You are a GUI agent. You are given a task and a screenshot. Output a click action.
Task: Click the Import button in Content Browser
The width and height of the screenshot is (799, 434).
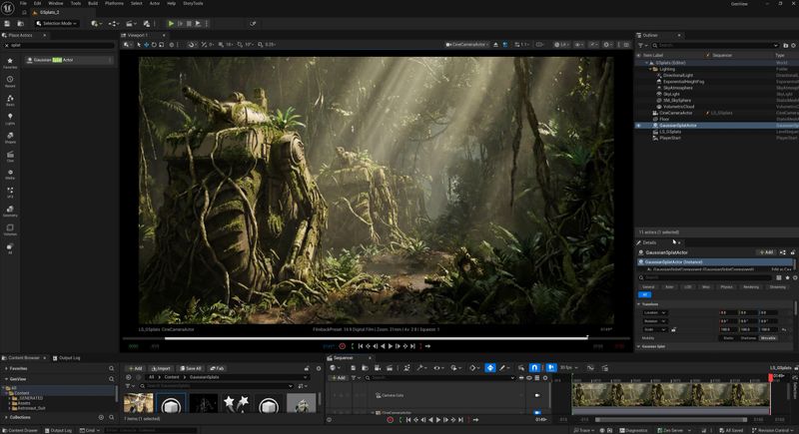(x=161, y=368)
